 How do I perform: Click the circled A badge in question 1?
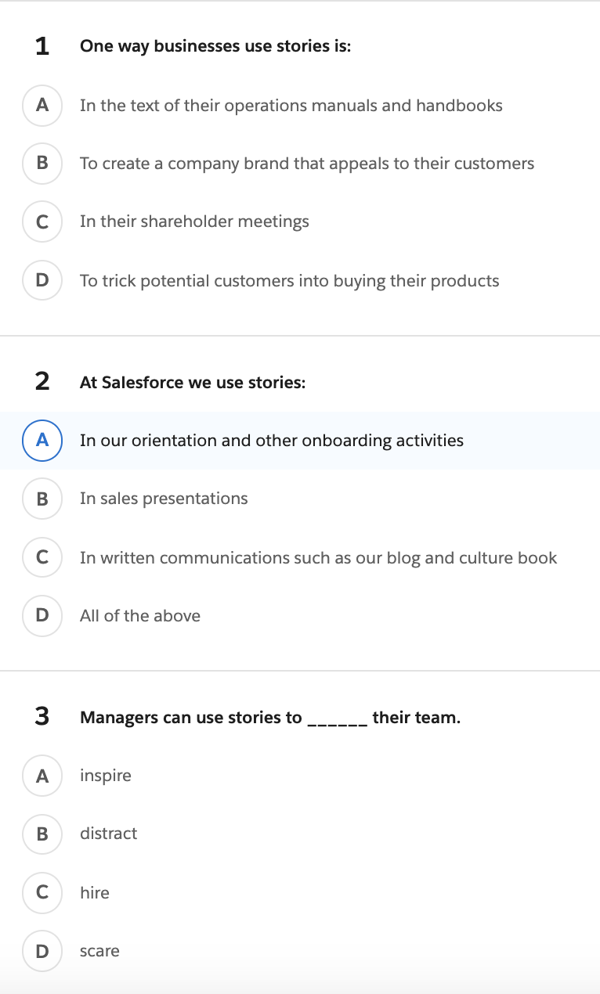42,105
